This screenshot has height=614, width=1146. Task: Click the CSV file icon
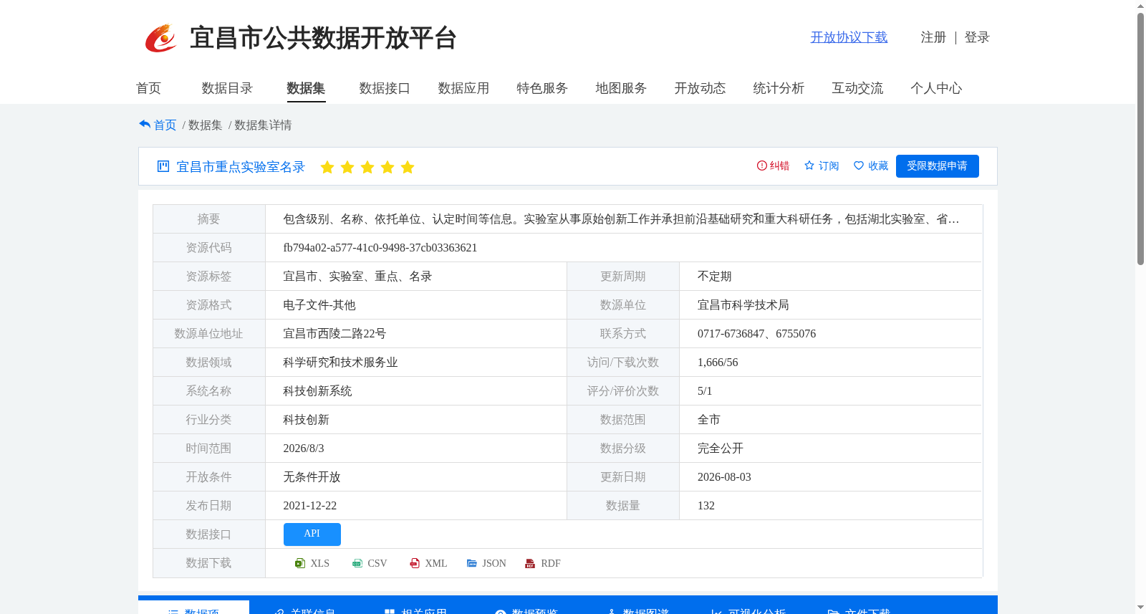click(x=357, y=563)
